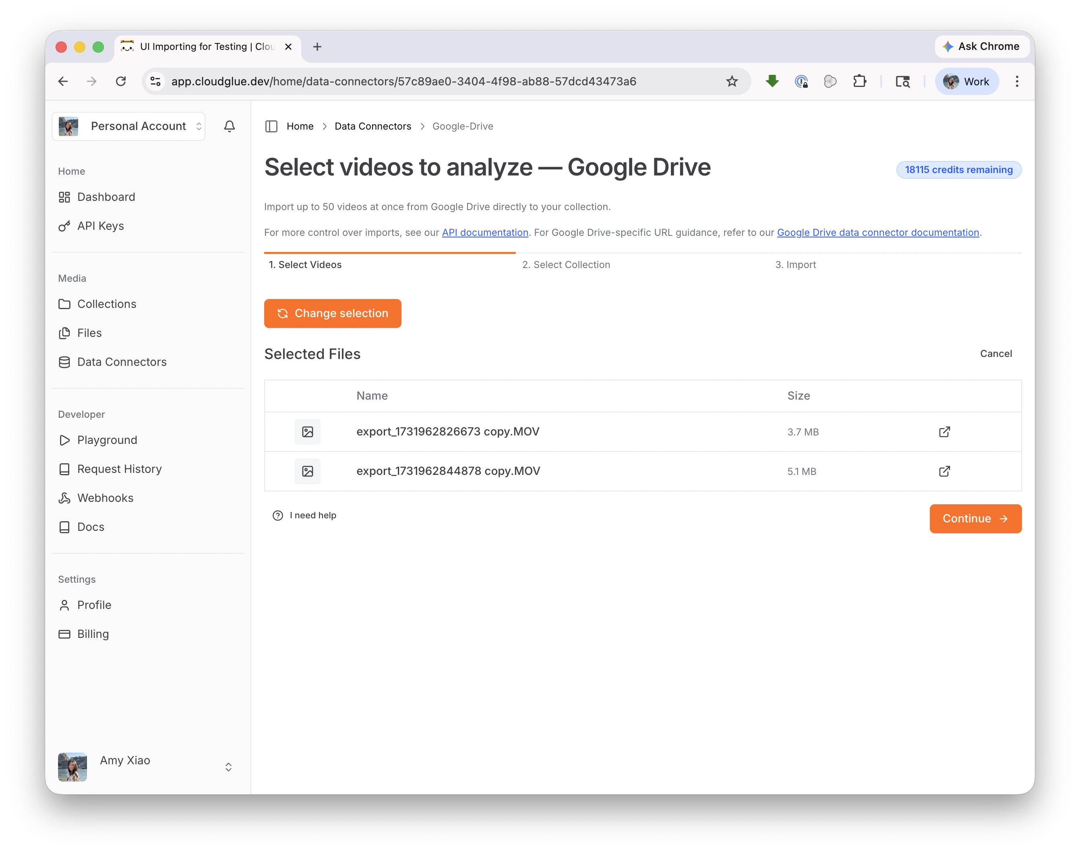Open the Google Drive data connector documentation link
Screen dimensions: 1080x854
877,233
